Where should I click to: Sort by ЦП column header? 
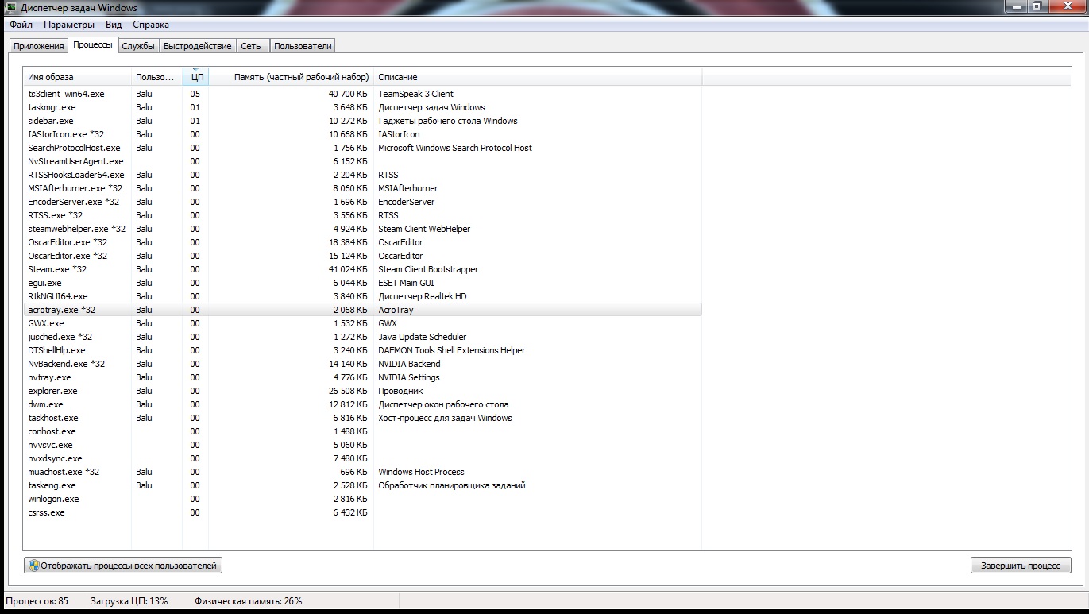coord(196,77)
